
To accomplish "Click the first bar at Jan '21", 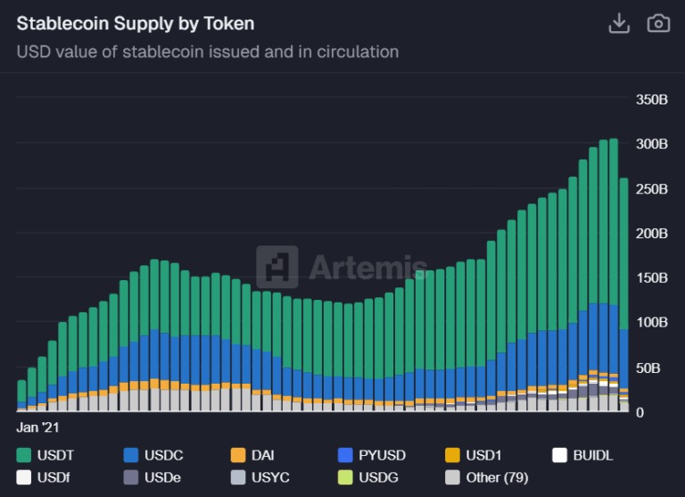I will coord(21,396).
